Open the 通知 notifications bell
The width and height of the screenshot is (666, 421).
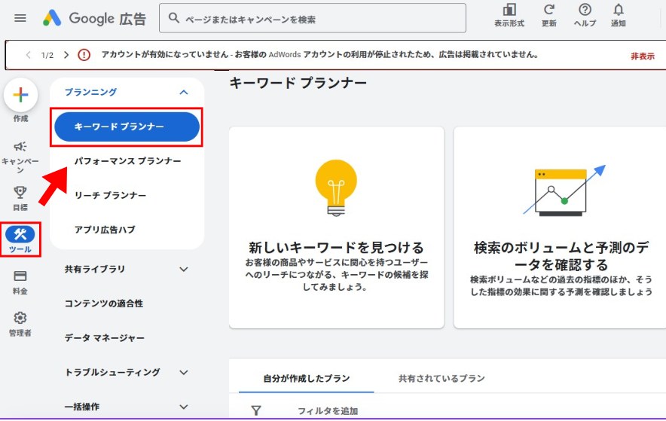pos(619,11)
